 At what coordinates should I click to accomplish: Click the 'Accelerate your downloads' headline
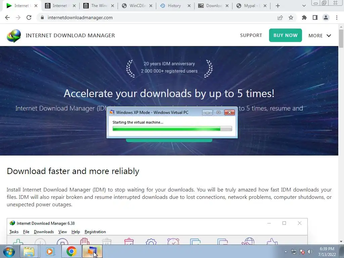[169, 93]
